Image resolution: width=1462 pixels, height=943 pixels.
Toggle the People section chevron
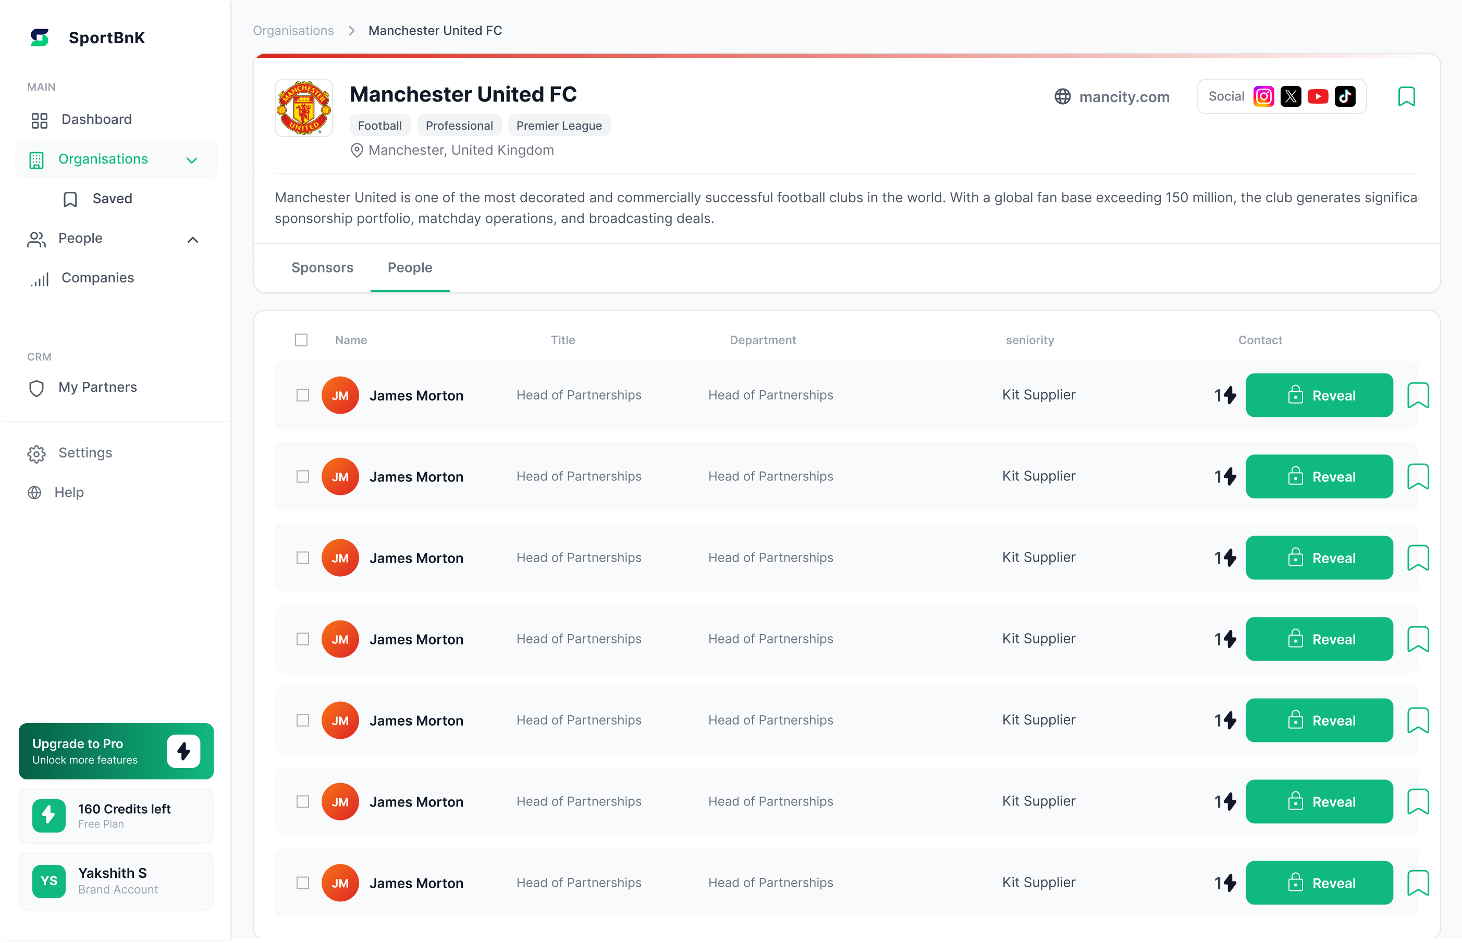pos(192,240)
